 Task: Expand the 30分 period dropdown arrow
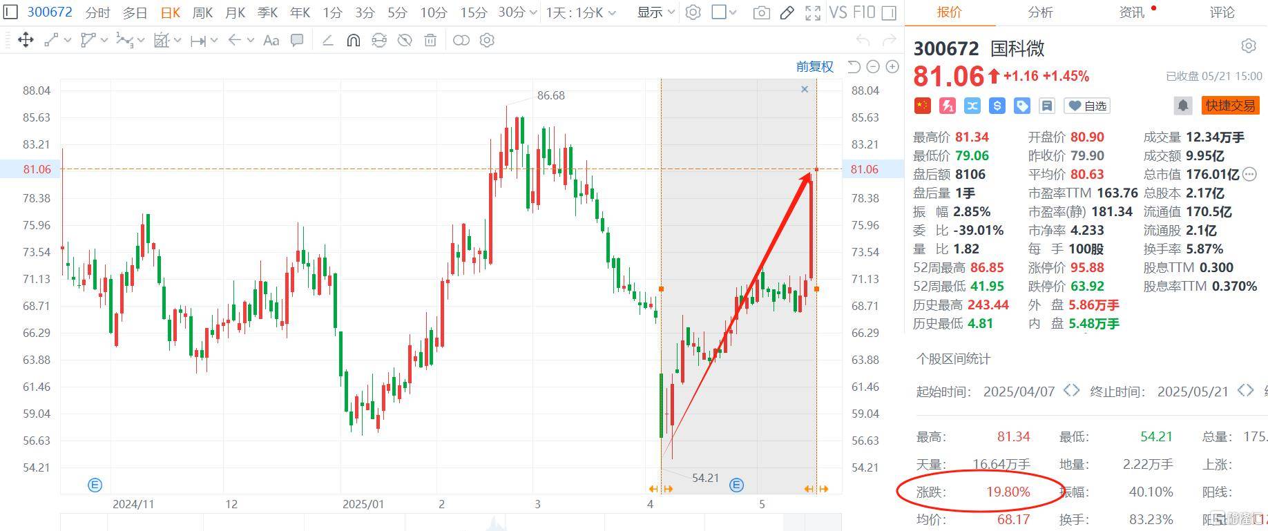[x=532, y=13]
